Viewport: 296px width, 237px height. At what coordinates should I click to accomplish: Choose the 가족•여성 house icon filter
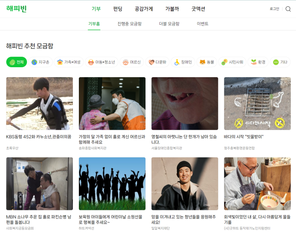pyautogui.click(x=69, y=62)
